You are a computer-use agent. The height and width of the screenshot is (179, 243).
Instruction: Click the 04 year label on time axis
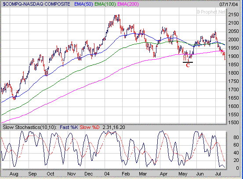(107, 174)
